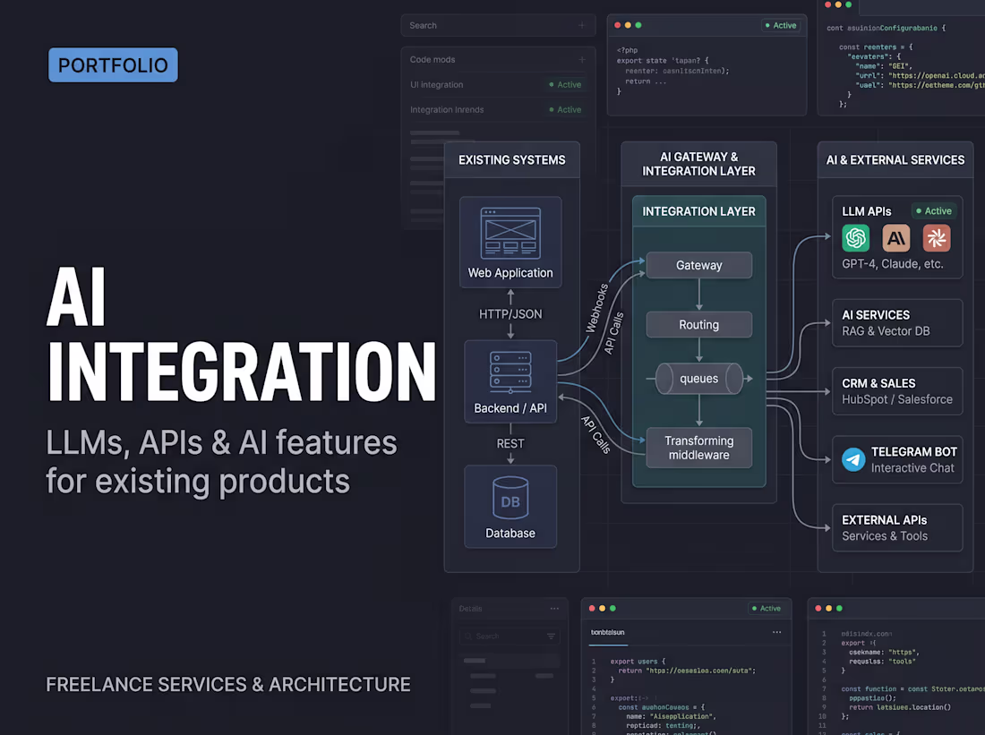Click the OpenAI ChatGPT logo icon
Screen dimensions: 985x735
tap(855, 238)
